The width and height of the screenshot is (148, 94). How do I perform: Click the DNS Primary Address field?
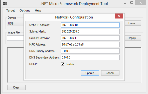[x=90, y=51]
